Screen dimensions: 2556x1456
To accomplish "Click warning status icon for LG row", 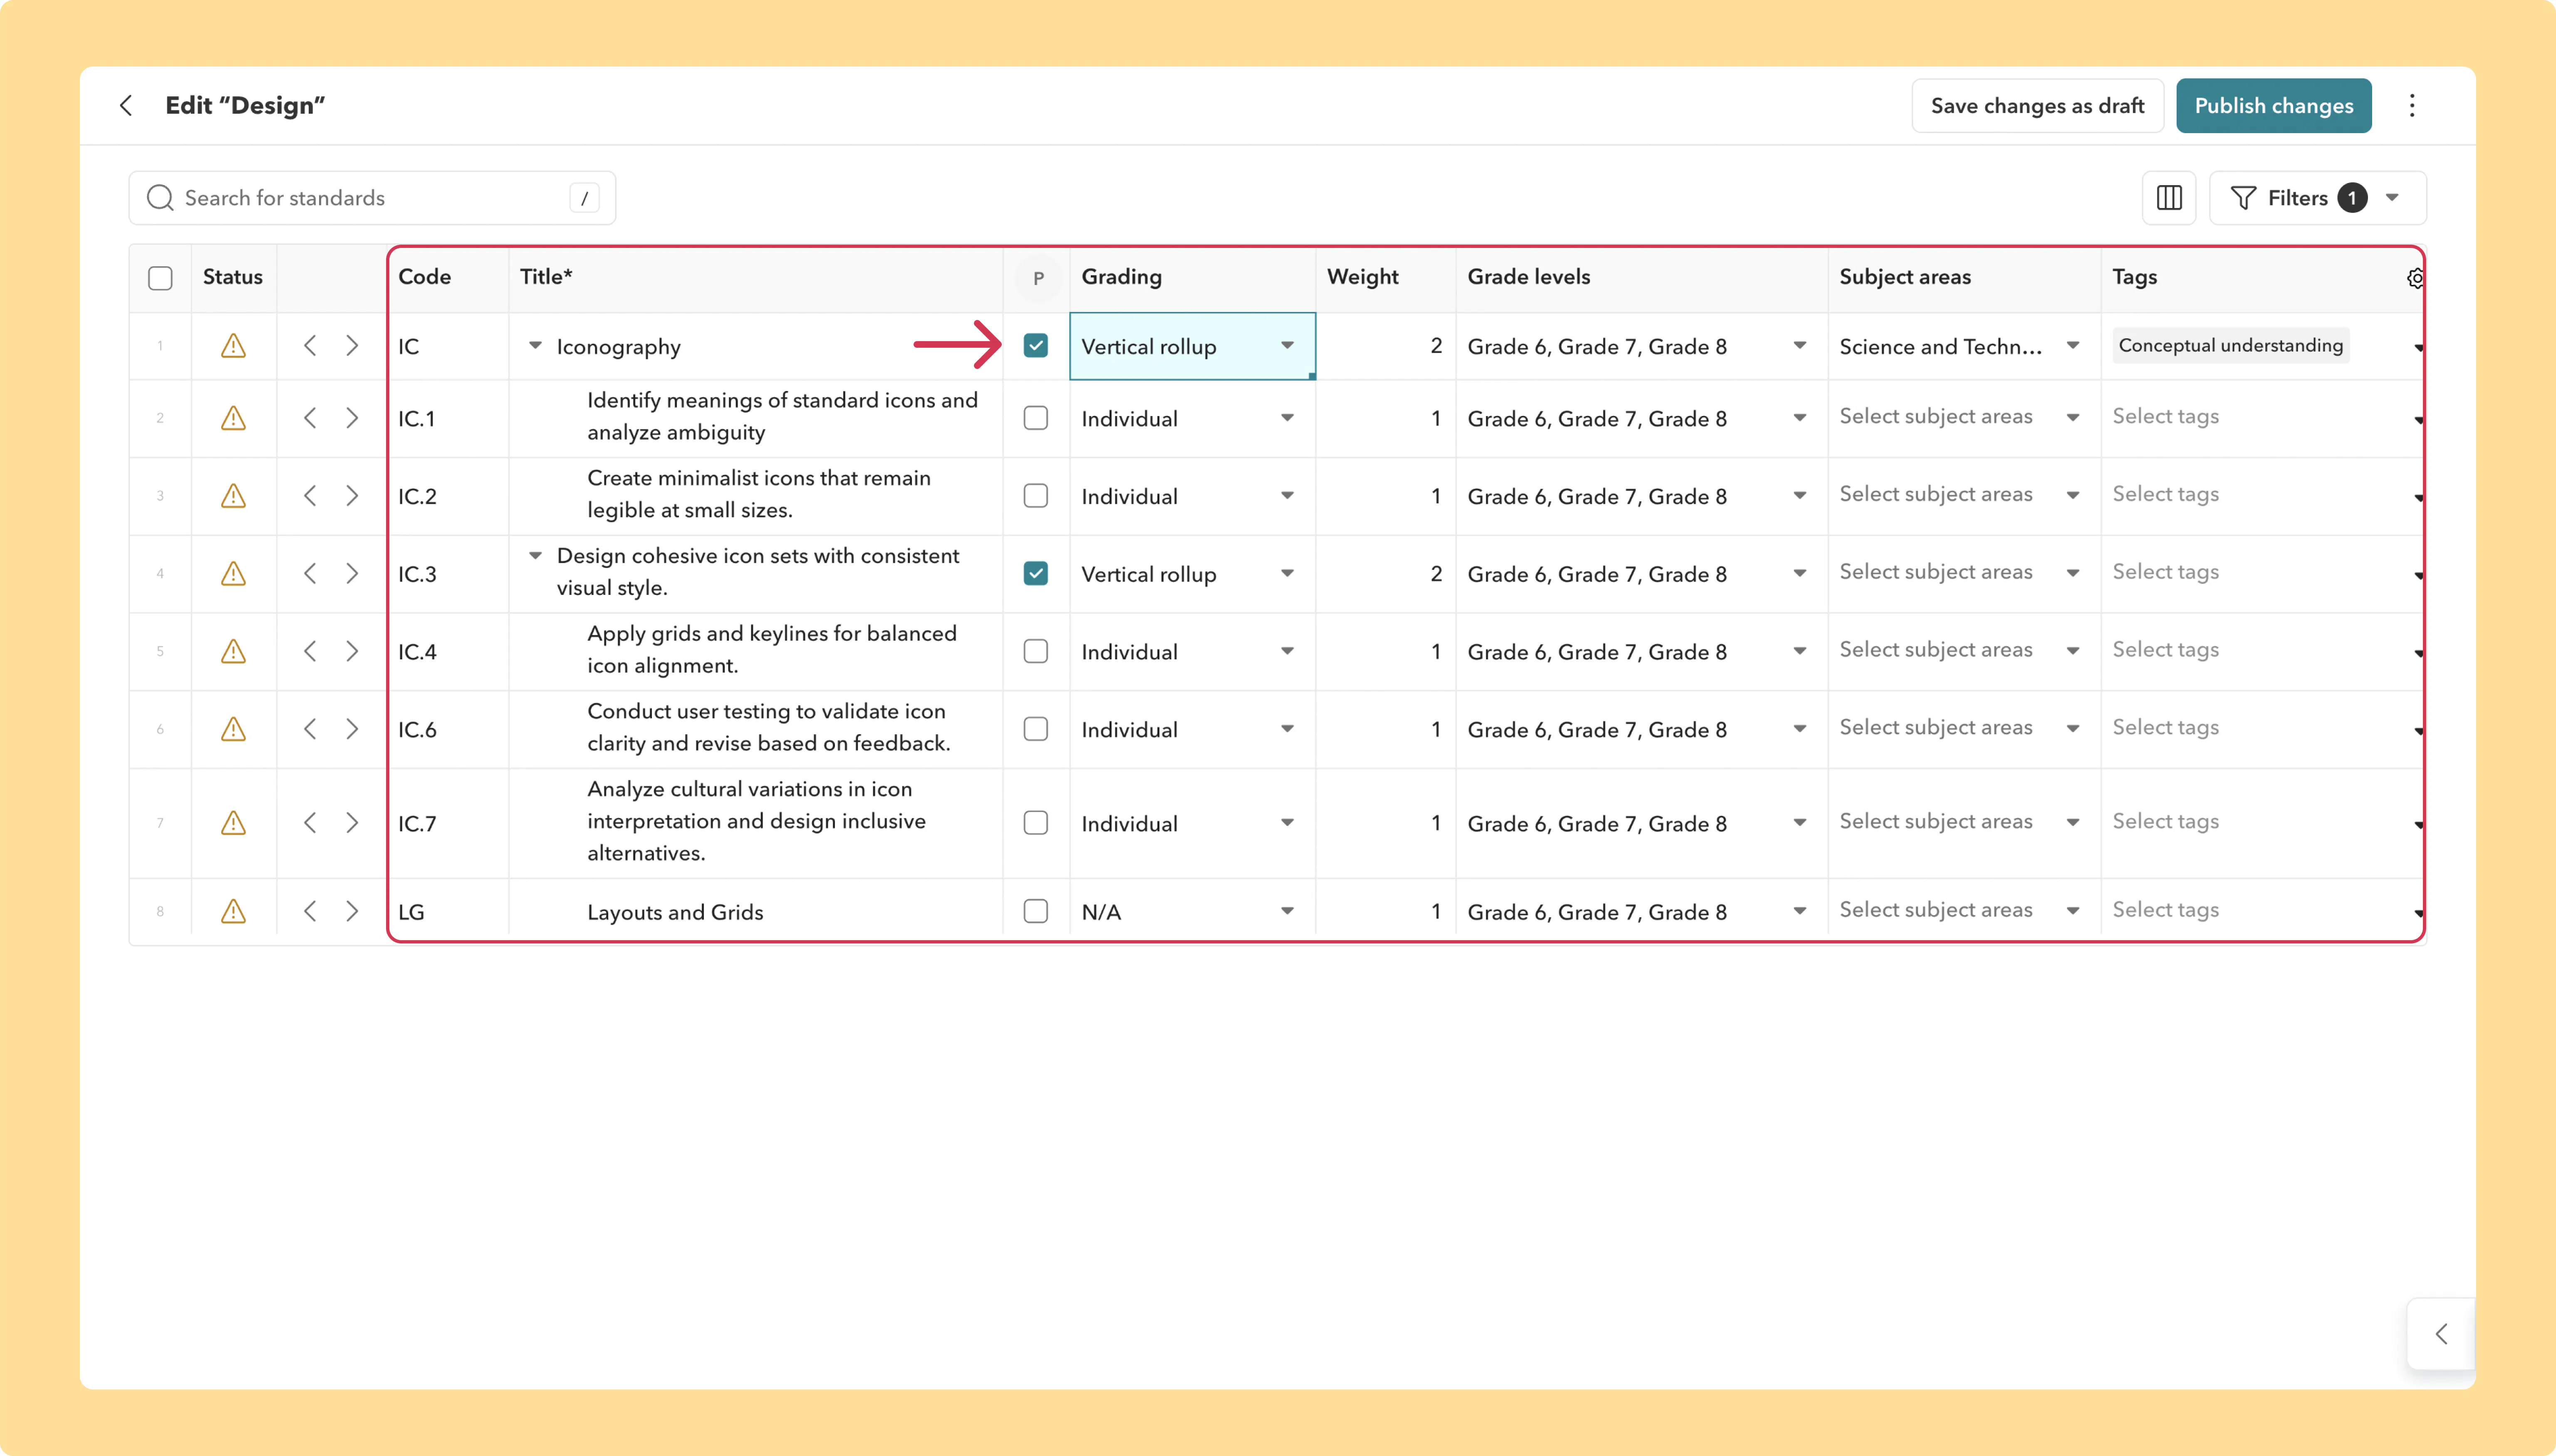I will click(x=233, y=912).
